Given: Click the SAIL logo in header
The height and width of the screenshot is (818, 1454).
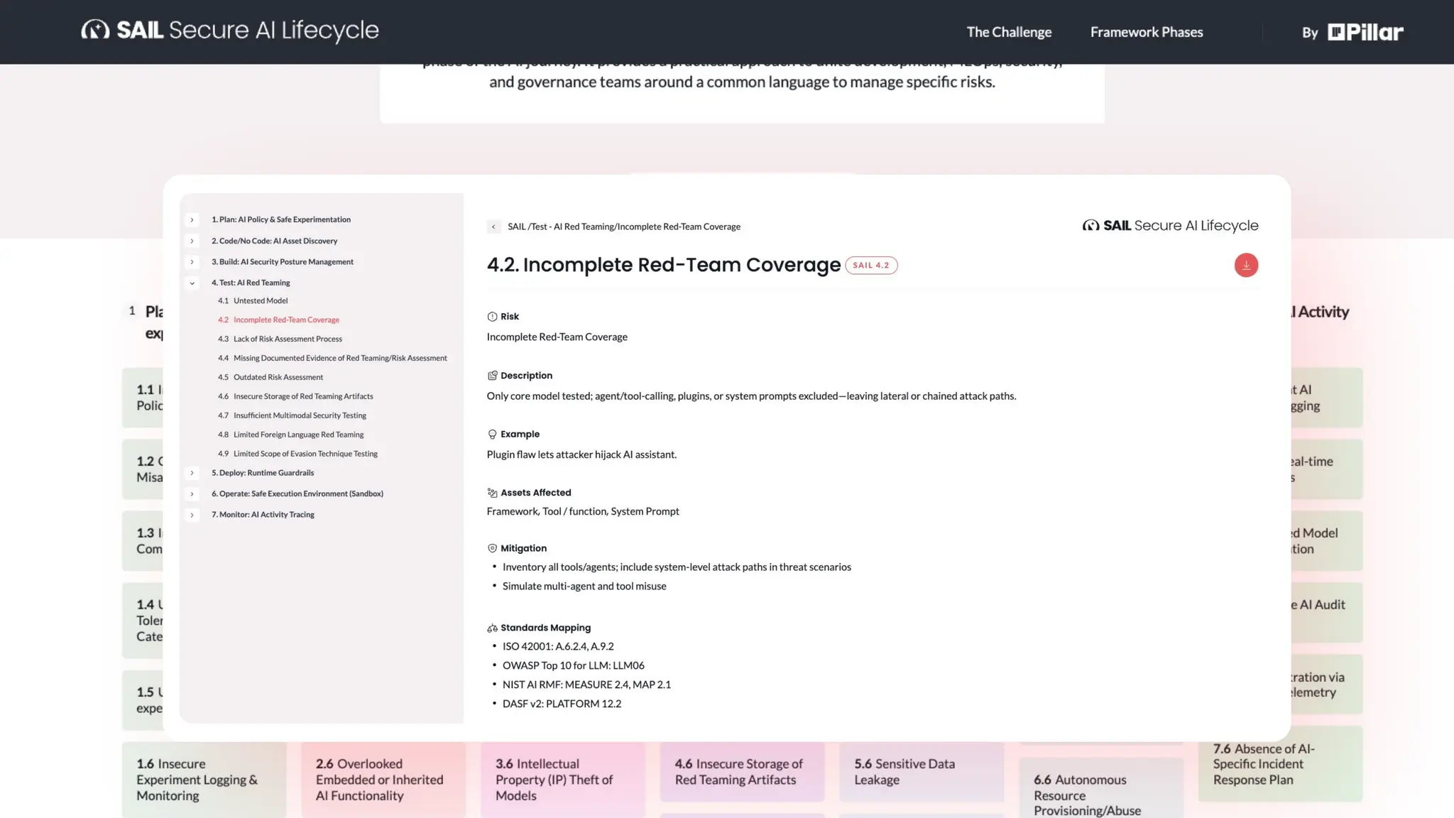Looking at the screenshot, I should coord(229,31).
